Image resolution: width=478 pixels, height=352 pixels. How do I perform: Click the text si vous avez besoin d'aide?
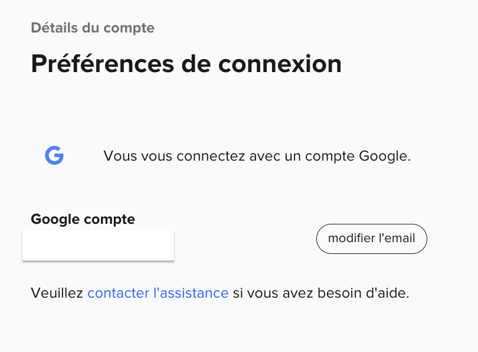pyautogui.click(x=321, y=293)
